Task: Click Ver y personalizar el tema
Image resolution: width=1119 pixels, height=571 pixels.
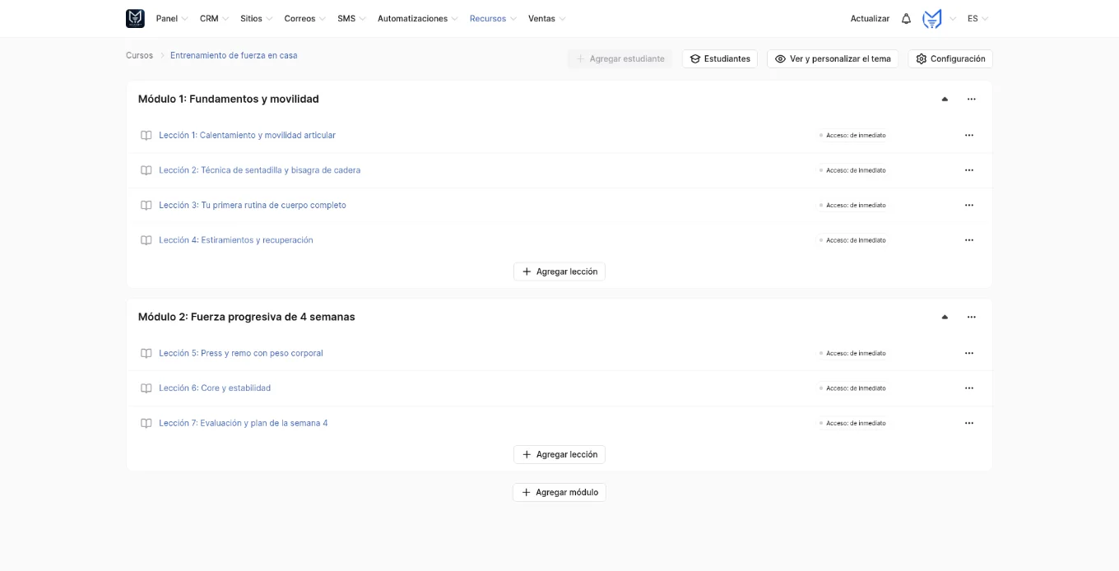Action: pyautogui.click(x=833, y=59)
